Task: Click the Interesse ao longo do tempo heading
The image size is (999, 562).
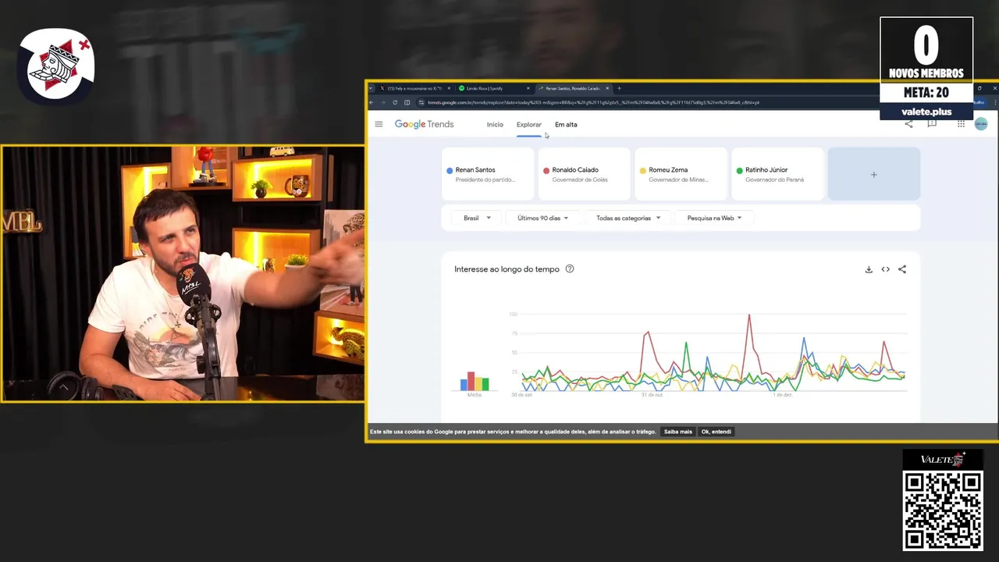Action: click(507, 269)
